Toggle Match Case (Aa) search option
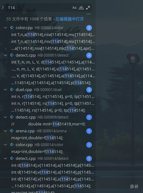143x193 pixels. [x=74, y=8]
